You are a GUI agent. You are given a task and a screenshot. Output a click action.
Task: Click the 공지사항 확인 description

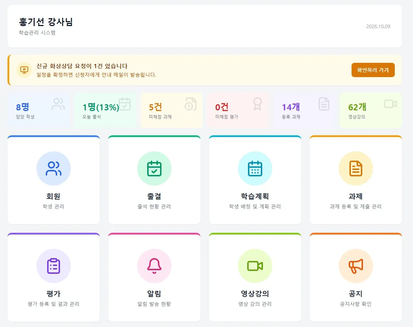point(356,304)
